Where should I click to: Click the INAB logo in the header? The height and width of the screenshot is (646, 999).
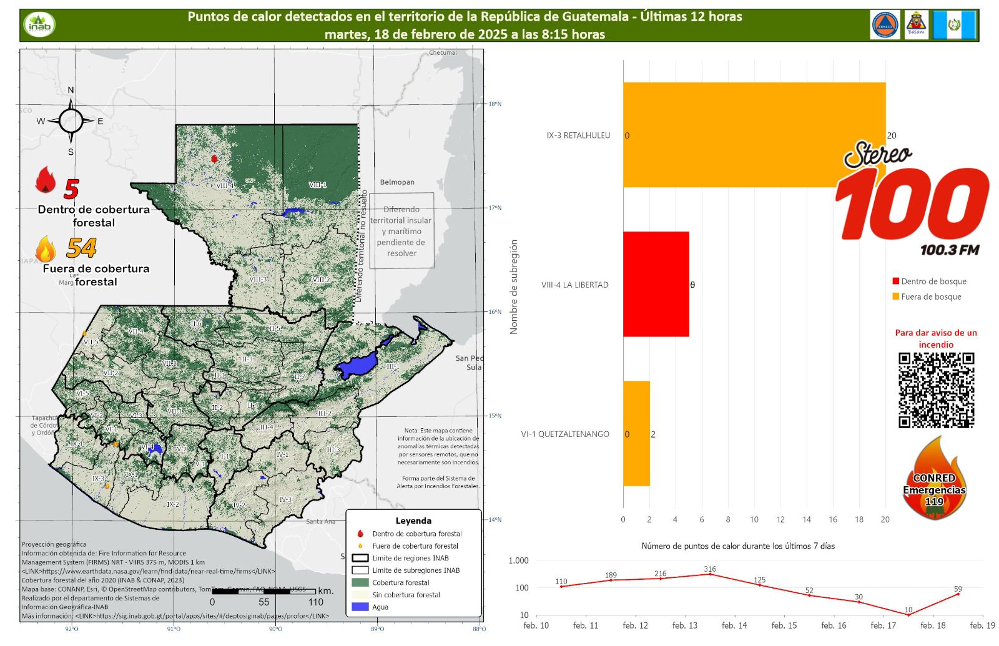40,25
